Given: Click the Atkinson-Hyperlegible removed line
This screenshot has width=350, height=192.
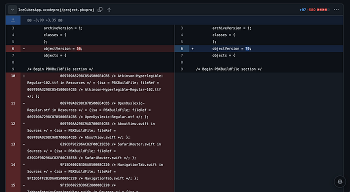Looking at the screenshot, I should (x=97, y=86).
